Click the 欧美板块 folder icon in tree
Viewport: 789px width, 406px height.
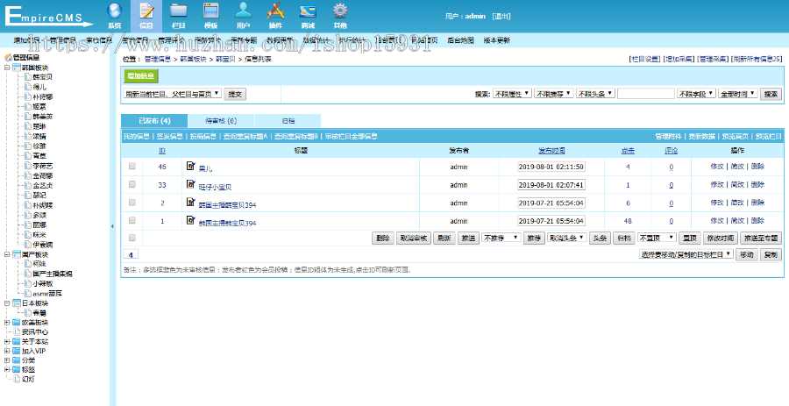click(x=16, y=323)
